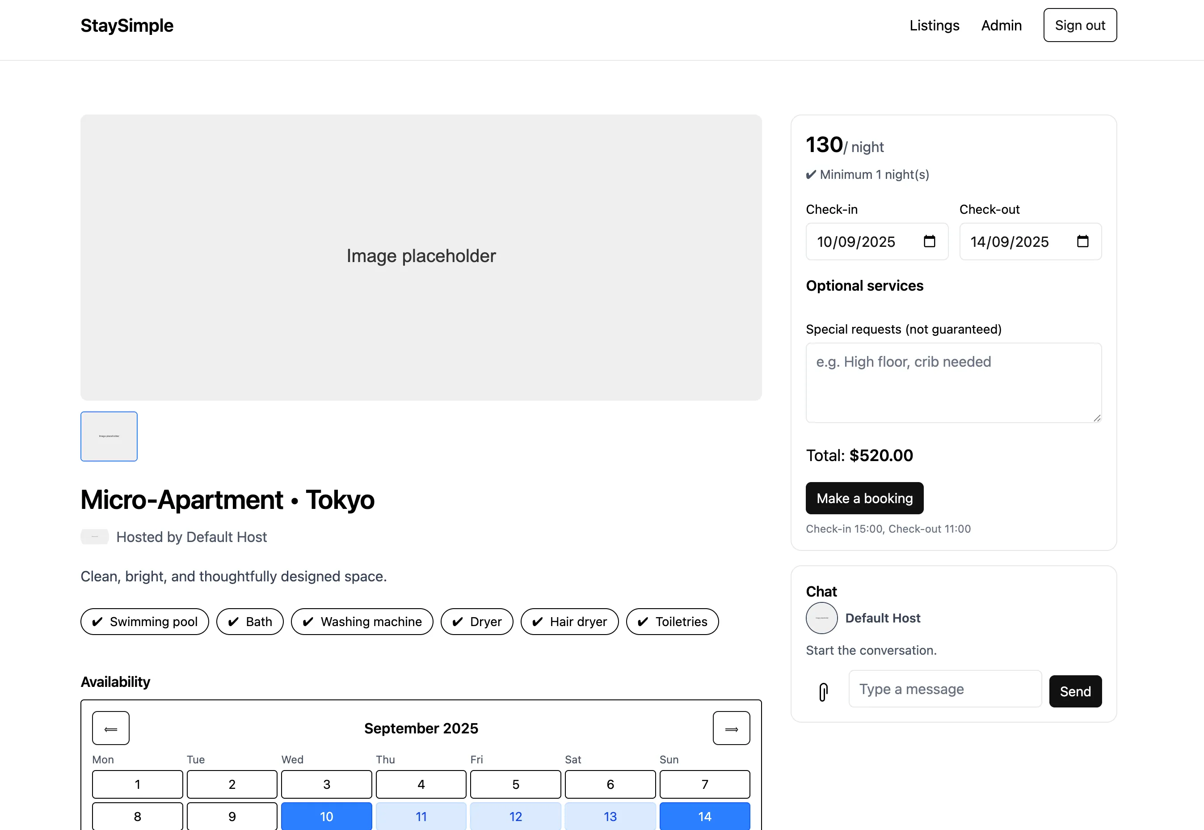
Task: Select September 8 in availability calendar
Action: (138, 816)
